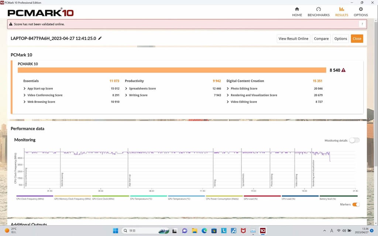Click the red warning triangle beside score 8 540

pos(344,70)
